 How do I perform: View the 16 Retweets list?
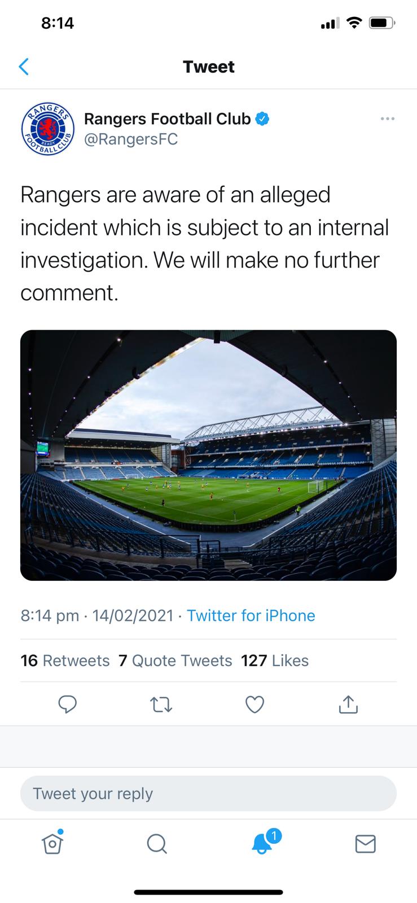65,660
